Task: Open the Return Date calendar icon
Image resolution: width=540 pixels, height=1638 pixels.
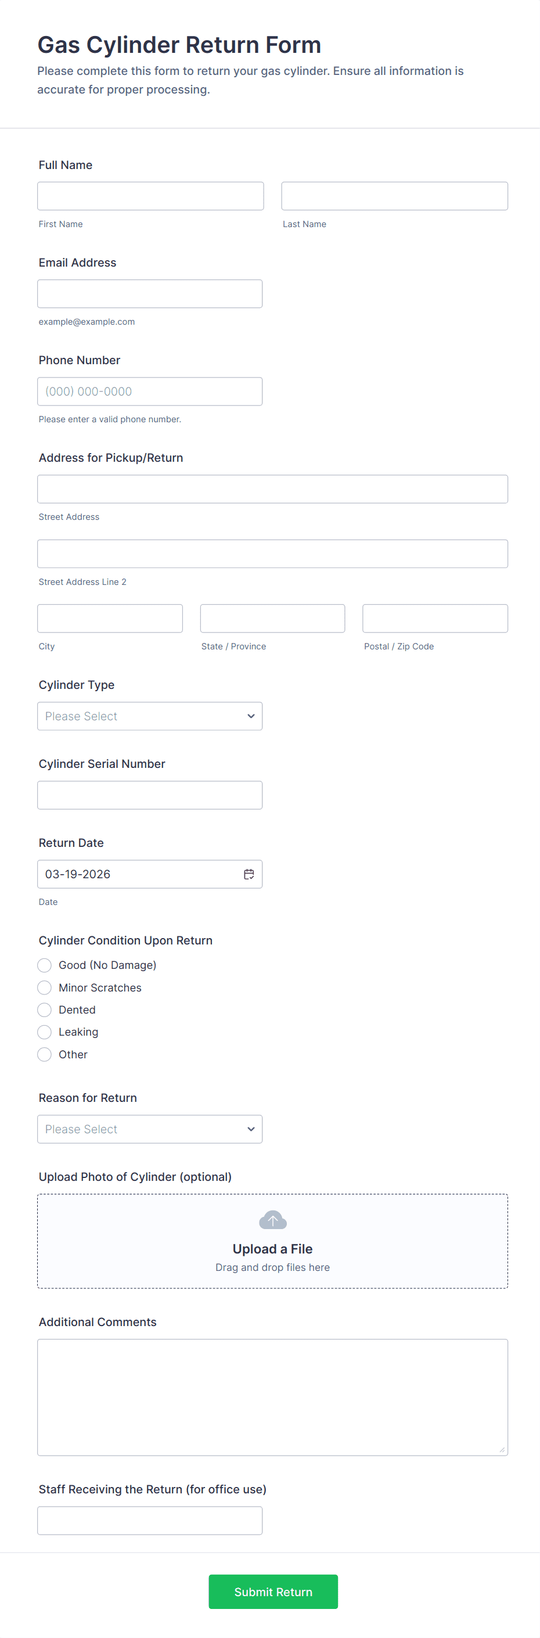Action: (x=249, y=874)
